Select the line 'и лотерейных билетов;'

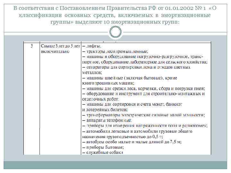tap(105, 110)
